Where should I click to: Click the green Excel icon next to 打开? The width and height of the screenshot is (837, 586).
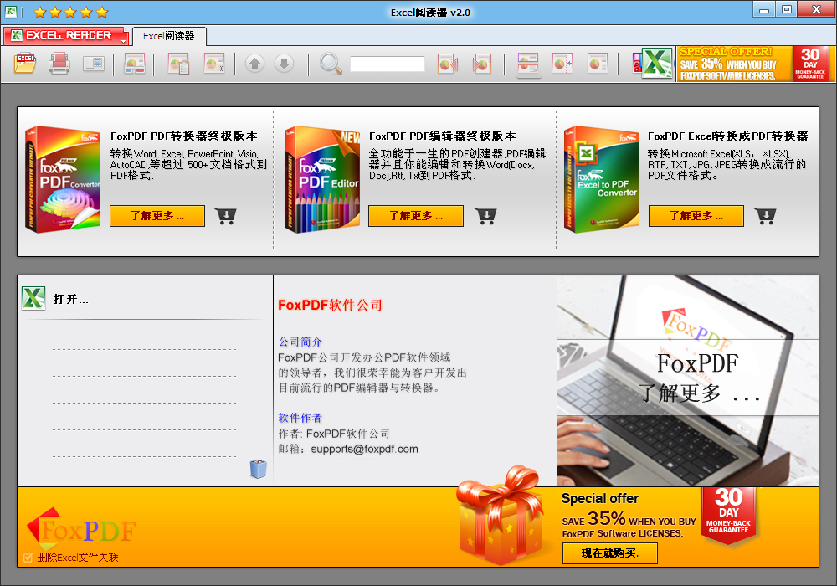[33, 297]
